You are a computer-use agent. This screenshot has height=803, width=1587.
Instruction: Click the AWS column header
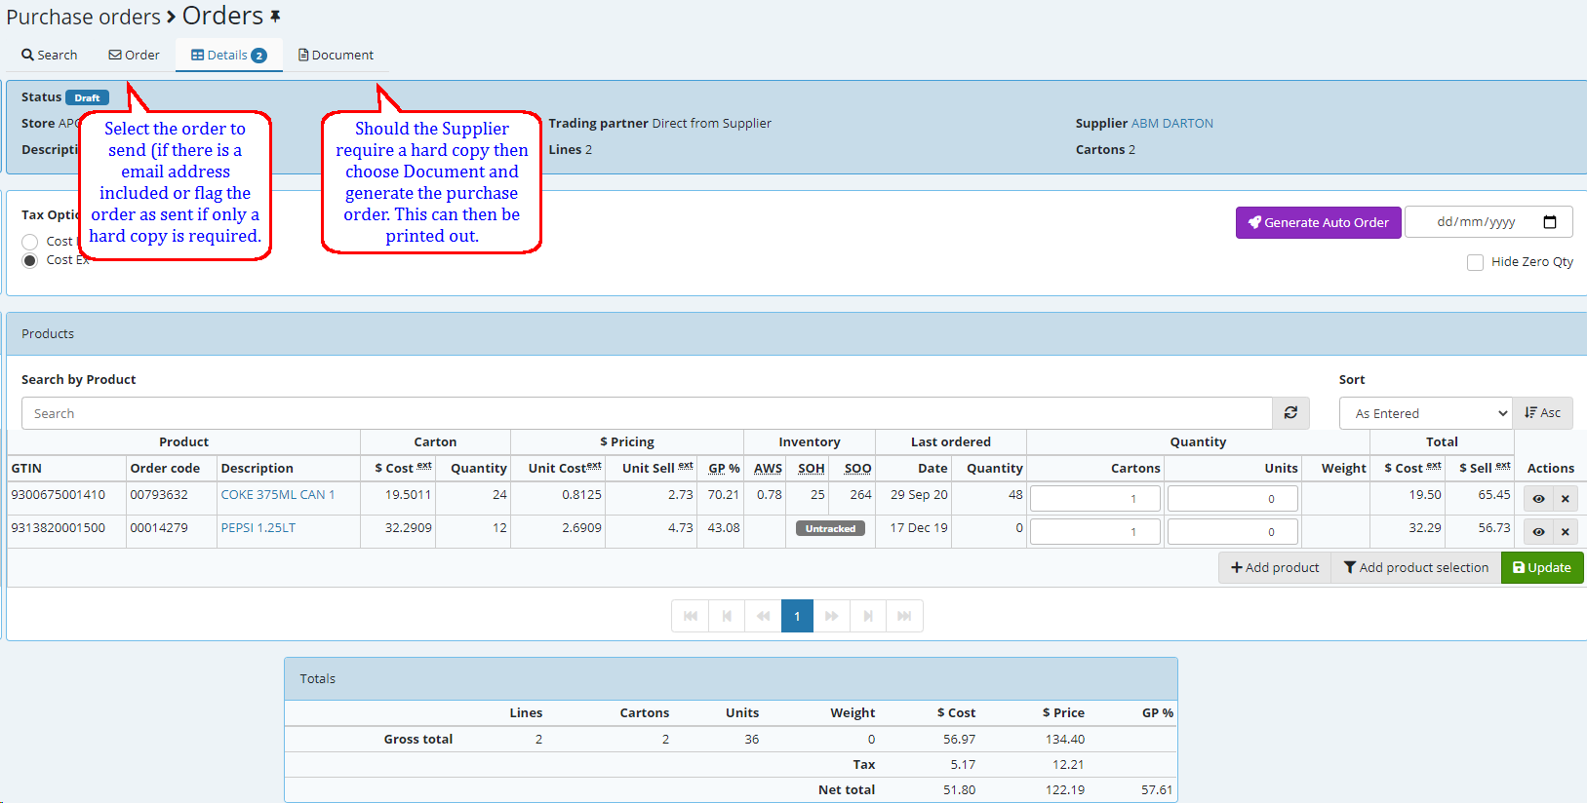point(768,469)
